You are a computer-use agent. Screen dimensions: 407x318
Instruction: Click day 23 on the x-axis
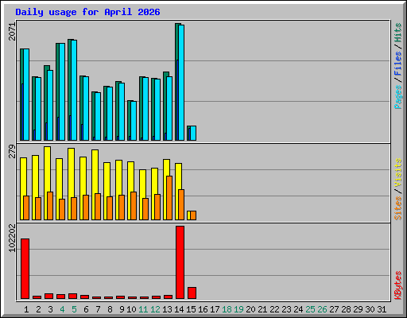tap(286, 309)
